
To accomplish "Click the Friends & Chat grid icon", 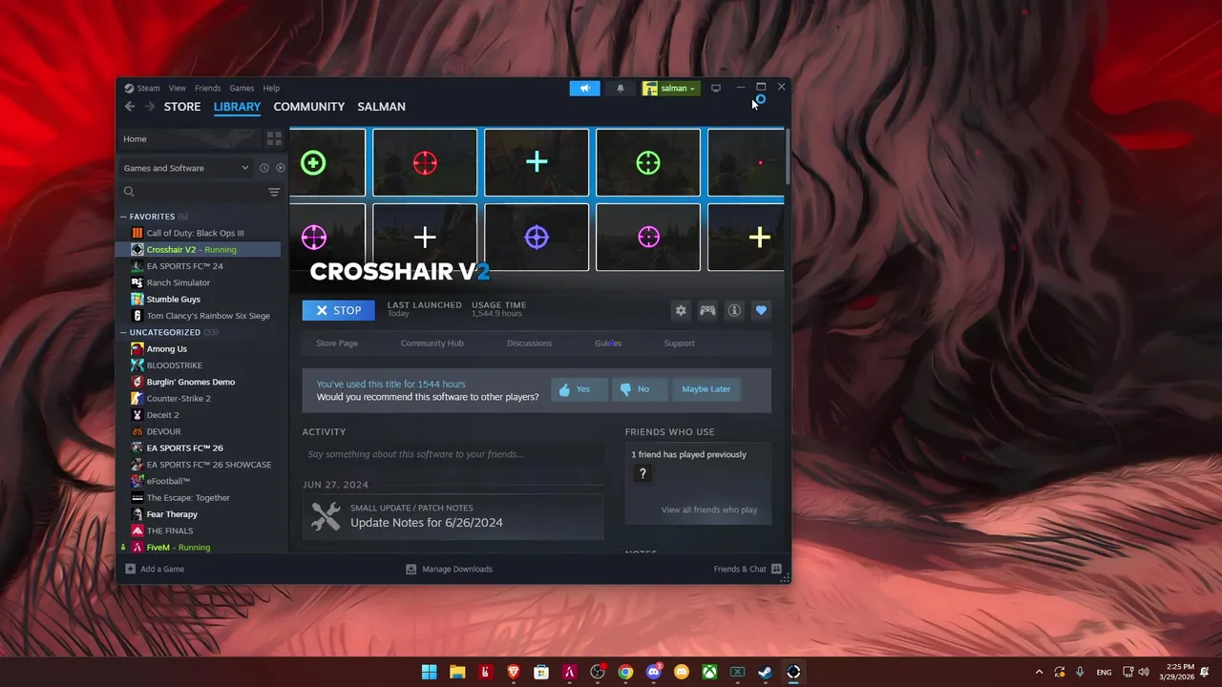I will pos(776,569).
